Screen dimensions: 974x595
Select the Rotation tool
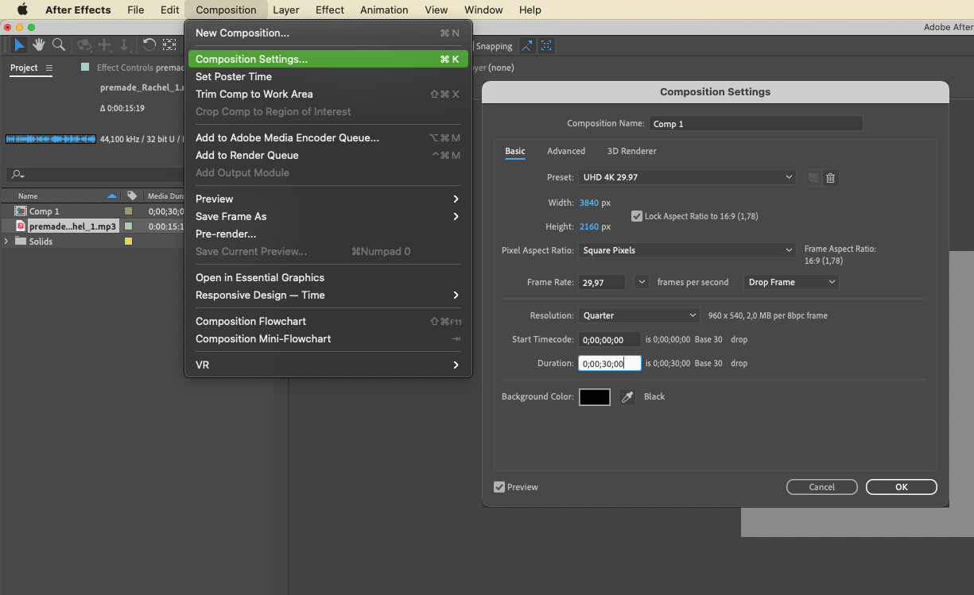(x=149, y=45)
